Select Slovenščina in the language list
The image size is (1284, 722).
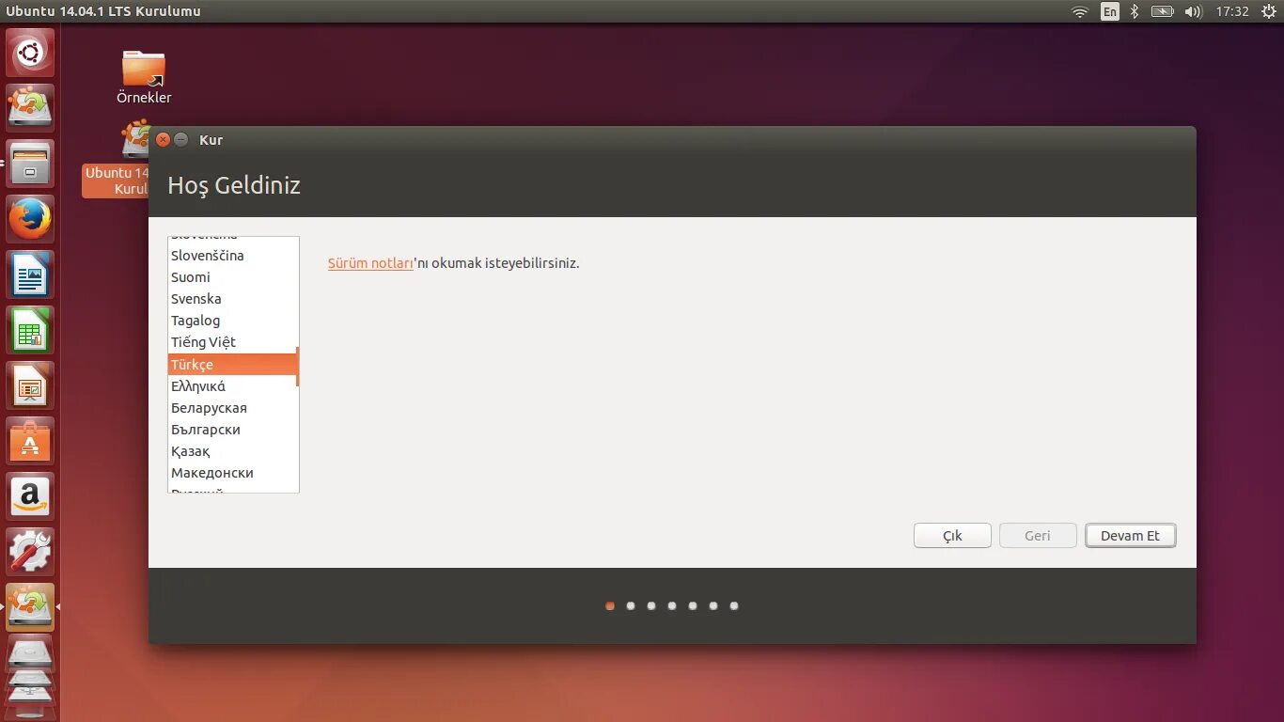[x=232, y=256]
